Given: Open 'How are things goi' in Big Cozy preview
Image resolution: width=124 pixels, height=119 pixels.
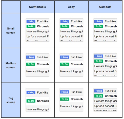Looking at the screenshot, I should click(x=71, y=106).
